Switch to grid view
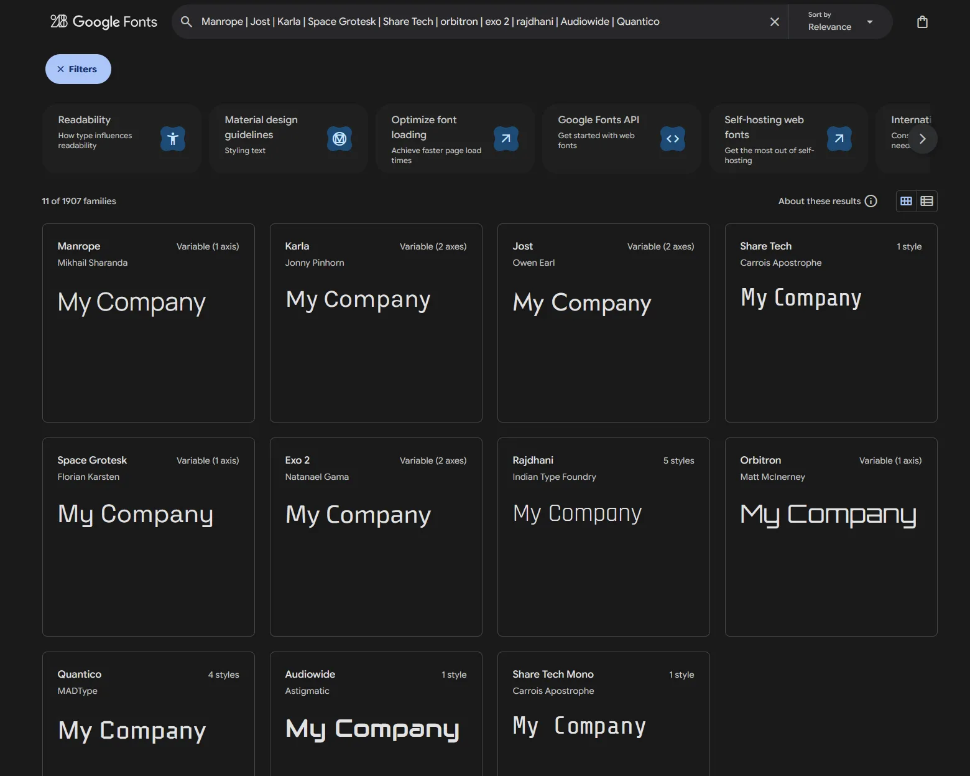Image resolution: width=970 pixels, height=776 pixels. point(906,201)
